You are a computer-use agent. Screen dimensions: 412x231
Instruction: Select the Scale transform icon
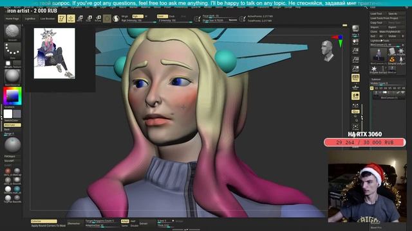coord(89,19)
